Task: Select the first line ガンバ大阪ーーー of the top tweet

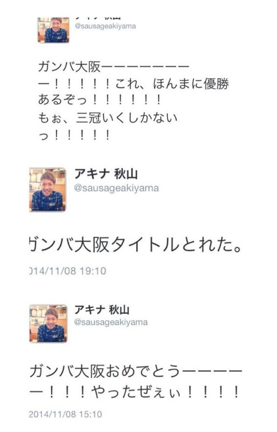Action: 114,66
